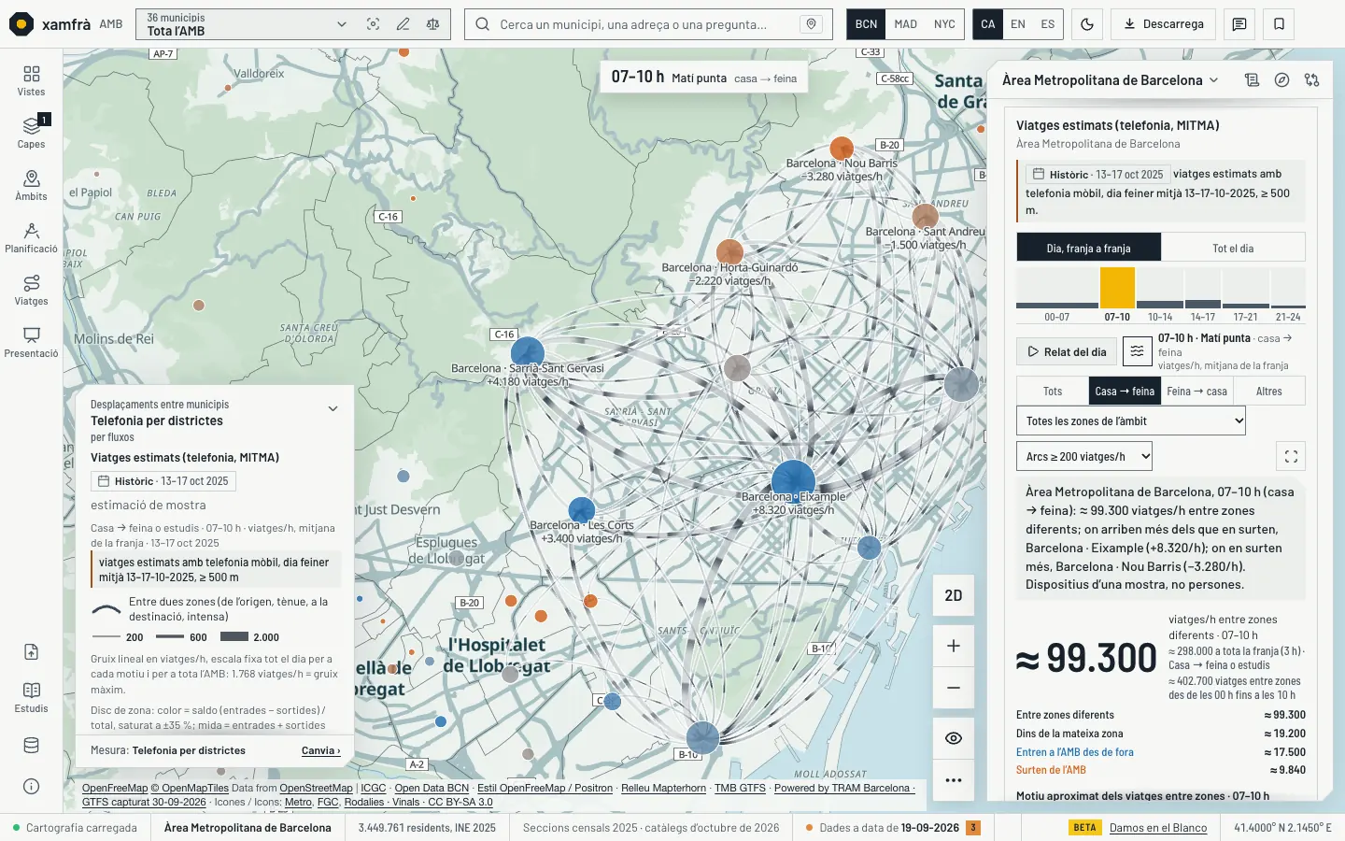This screenshot has height=841, width=1345.
Task: Click the location pin in search box
Action: point(811,24)
